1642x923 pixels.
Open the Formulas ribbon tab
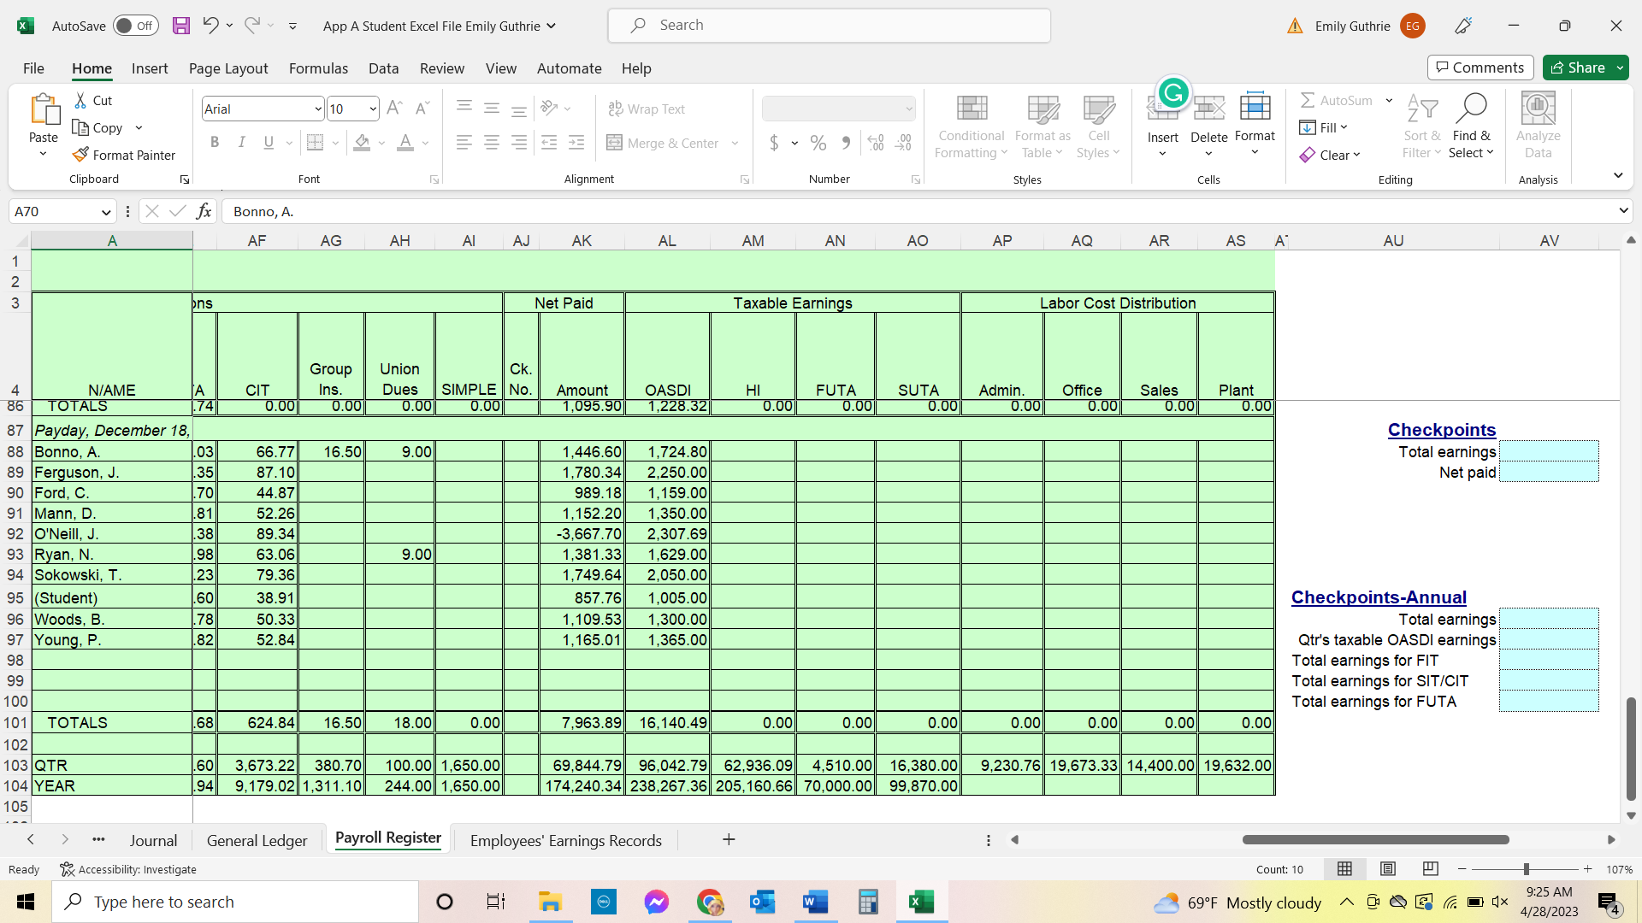pyautogui.click(x=318, y=68)
